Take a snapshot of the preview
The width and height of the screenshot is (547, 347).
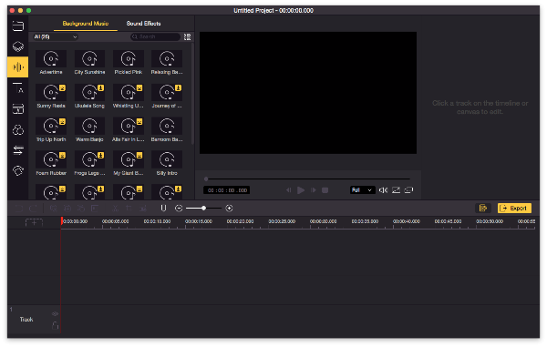[396, 190]
